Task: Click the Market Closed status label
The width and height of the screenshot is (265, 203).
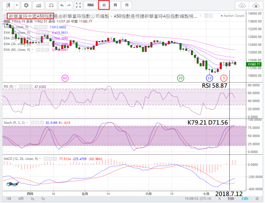Action: [x=233, y=16]
